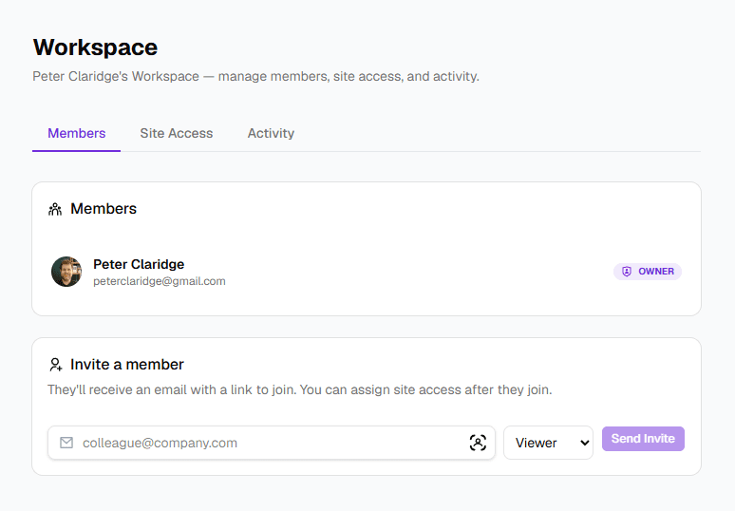Click Peter Claridge's profile avatar

66,272
